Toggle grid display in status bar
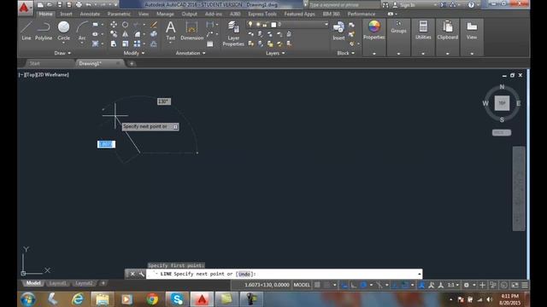547x307 pixels. [x=317, y=285]
